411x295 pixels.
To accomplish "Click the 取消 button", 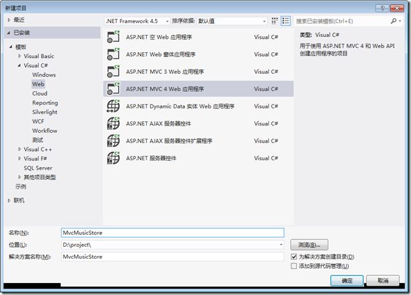I will coord(383,280).
